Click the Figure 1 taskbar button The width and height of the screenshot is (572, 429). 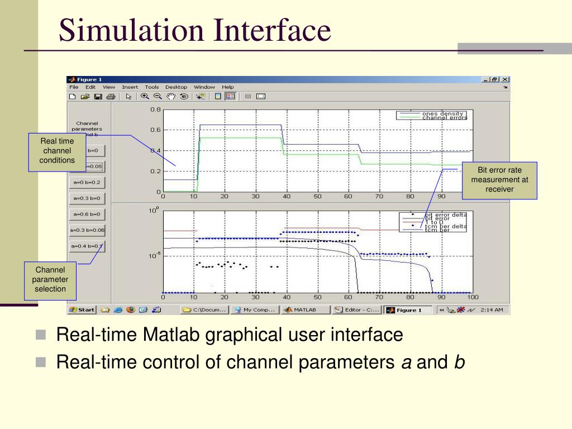pyautogui.click(x=408, y=310)
